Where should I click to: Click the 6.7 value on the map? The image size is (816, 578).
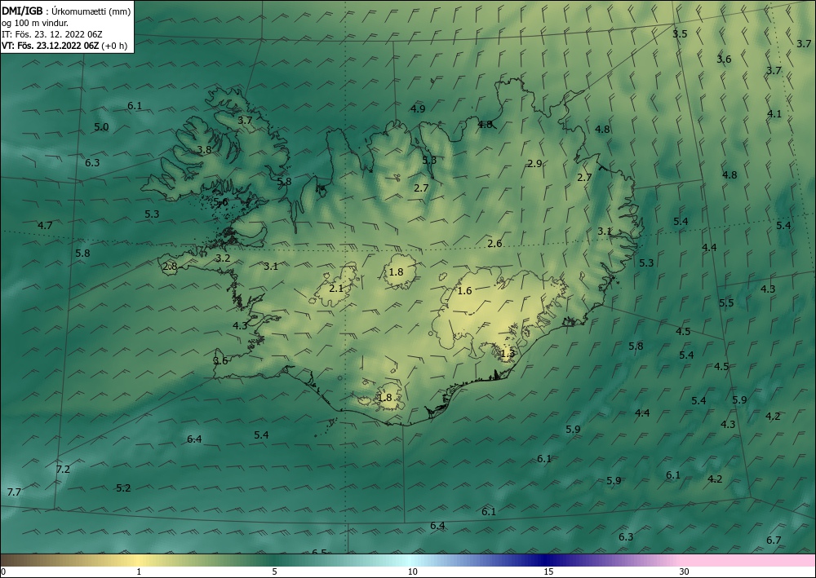click(x=774, y=540)
